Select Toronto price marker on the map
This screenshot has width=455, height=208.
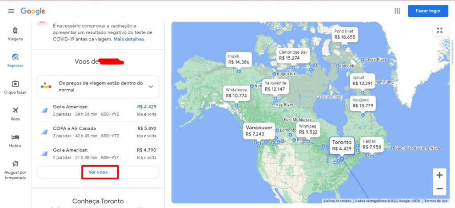click(342, 145)
